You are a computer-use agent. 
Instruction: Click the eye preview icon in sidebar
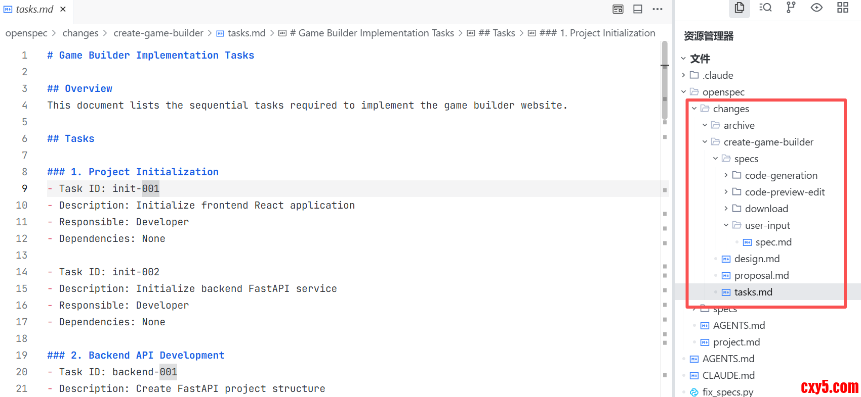tap(816, 8)
